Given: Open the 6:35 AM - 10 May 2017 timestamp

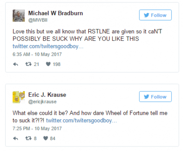Looking at the screenshot, I should coord(37,54).
